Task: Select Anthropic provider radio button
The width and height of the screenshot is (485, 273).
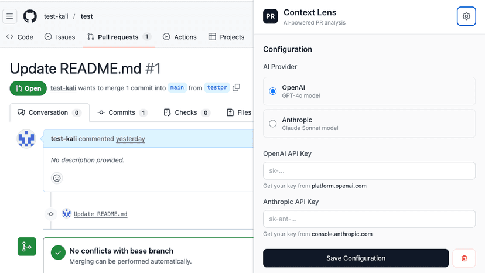Action: (272, 124)
